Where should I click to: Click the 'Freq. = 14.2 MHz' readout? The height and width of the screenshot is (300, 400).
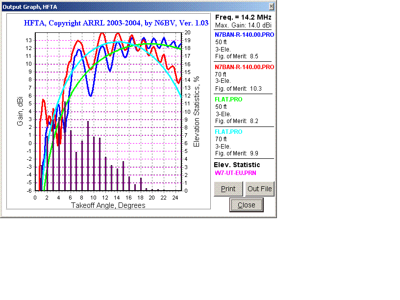244,17
